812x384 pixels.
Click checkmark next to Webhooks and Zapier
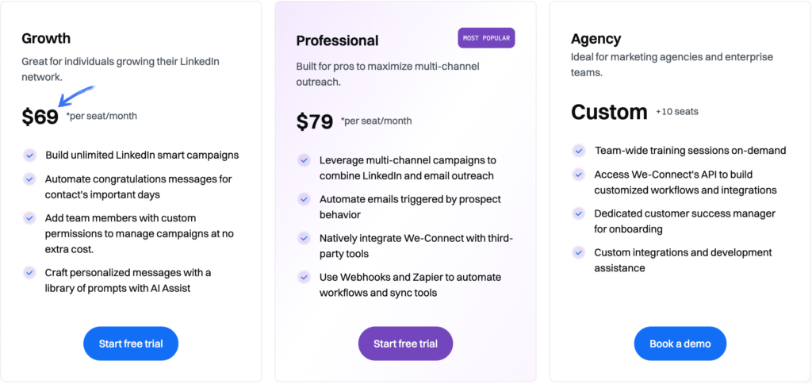tap(304, 277)
